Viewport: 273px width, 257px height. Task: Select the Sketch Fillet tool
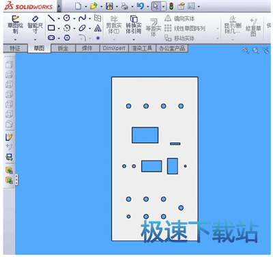coord(83,38)
